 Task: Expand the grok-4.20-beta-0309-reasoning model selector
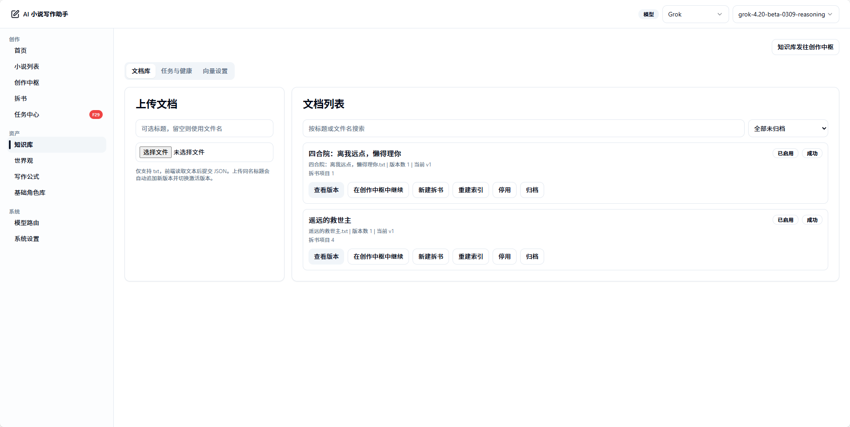(785, 14)
